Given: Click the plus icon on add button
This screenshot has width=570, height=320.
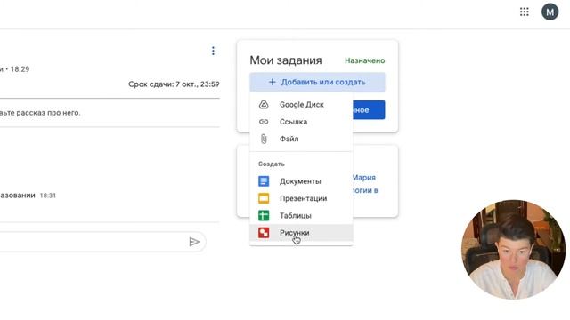Looking at the screenshot, I should pos(272,82).
